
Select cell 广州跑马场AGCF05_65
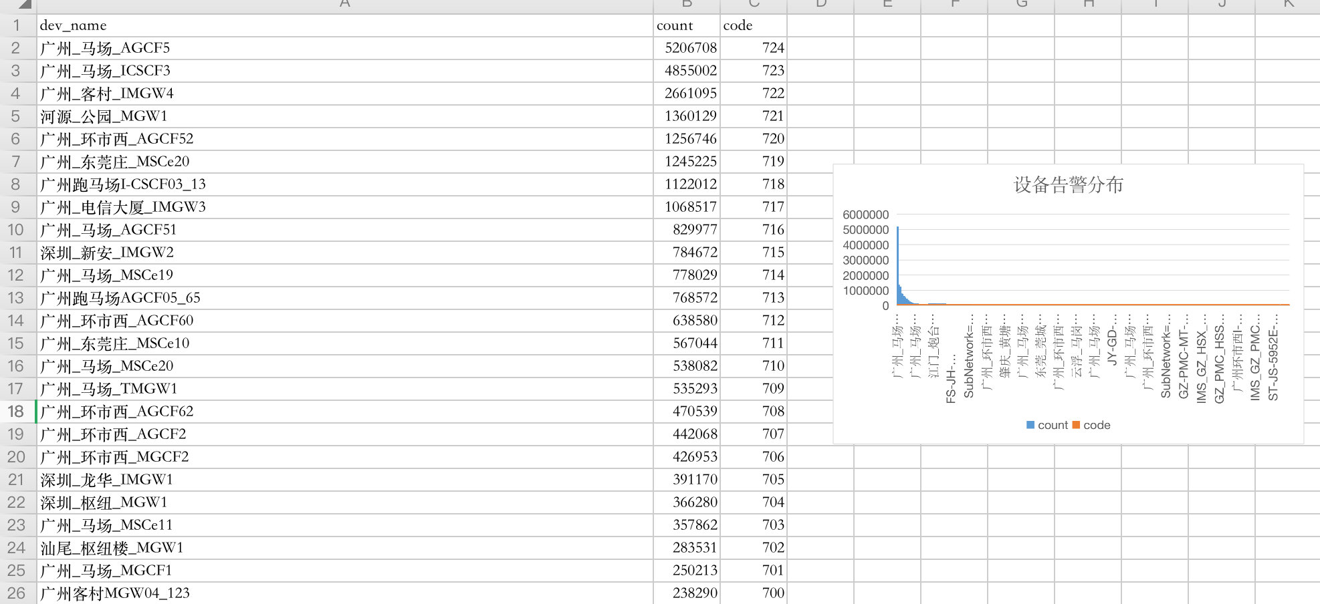345,298
